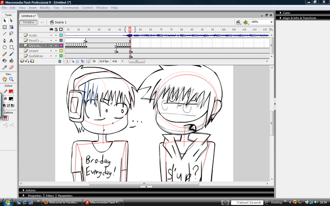
Task: Toggle visibility dot of Lineart layer
Action: [51, 51]
